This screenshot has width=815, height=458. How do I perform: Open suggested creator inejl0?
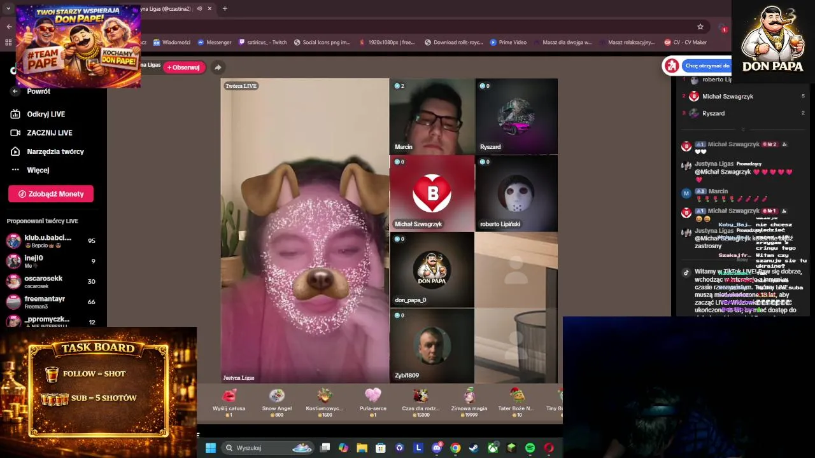click(x=51, y=261)
